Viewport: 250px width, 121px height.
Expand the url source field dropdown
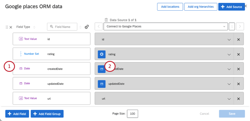(x=229, y=98)
